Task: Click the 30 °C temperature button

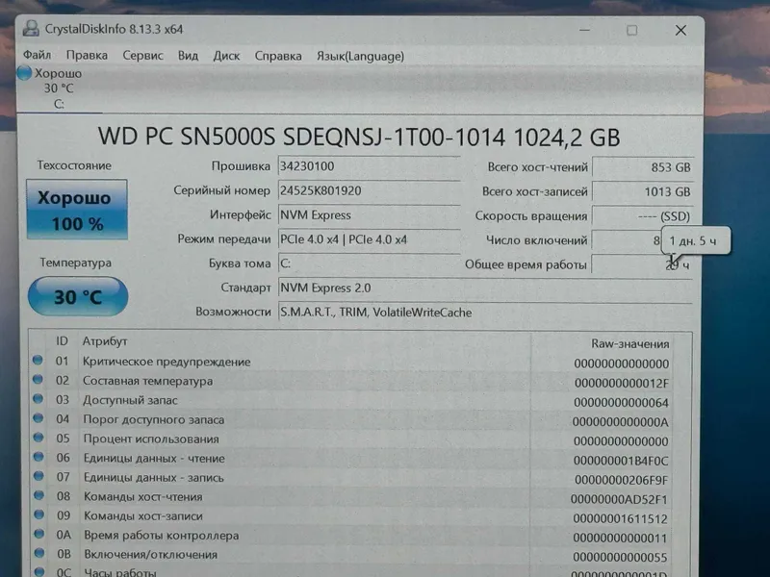Action: (78, 296)
